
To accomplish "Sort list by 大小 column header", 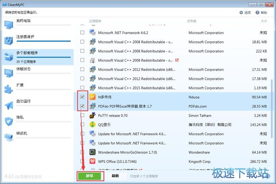I will 264,21.
